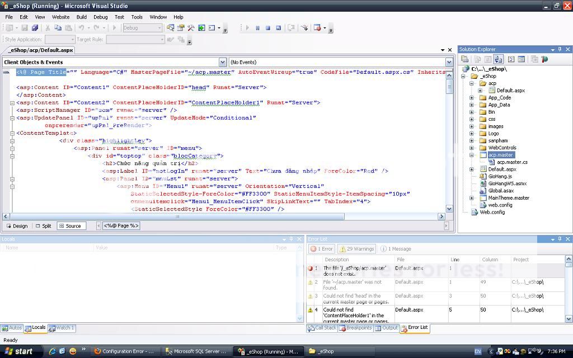
Task: Click the <%@ Page %> tag navigator button
Action: click(x=121, y=226)
